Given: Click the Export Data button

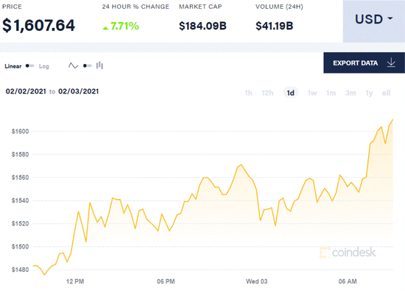Looking at the screenshot, I should [x=364, y=62].
